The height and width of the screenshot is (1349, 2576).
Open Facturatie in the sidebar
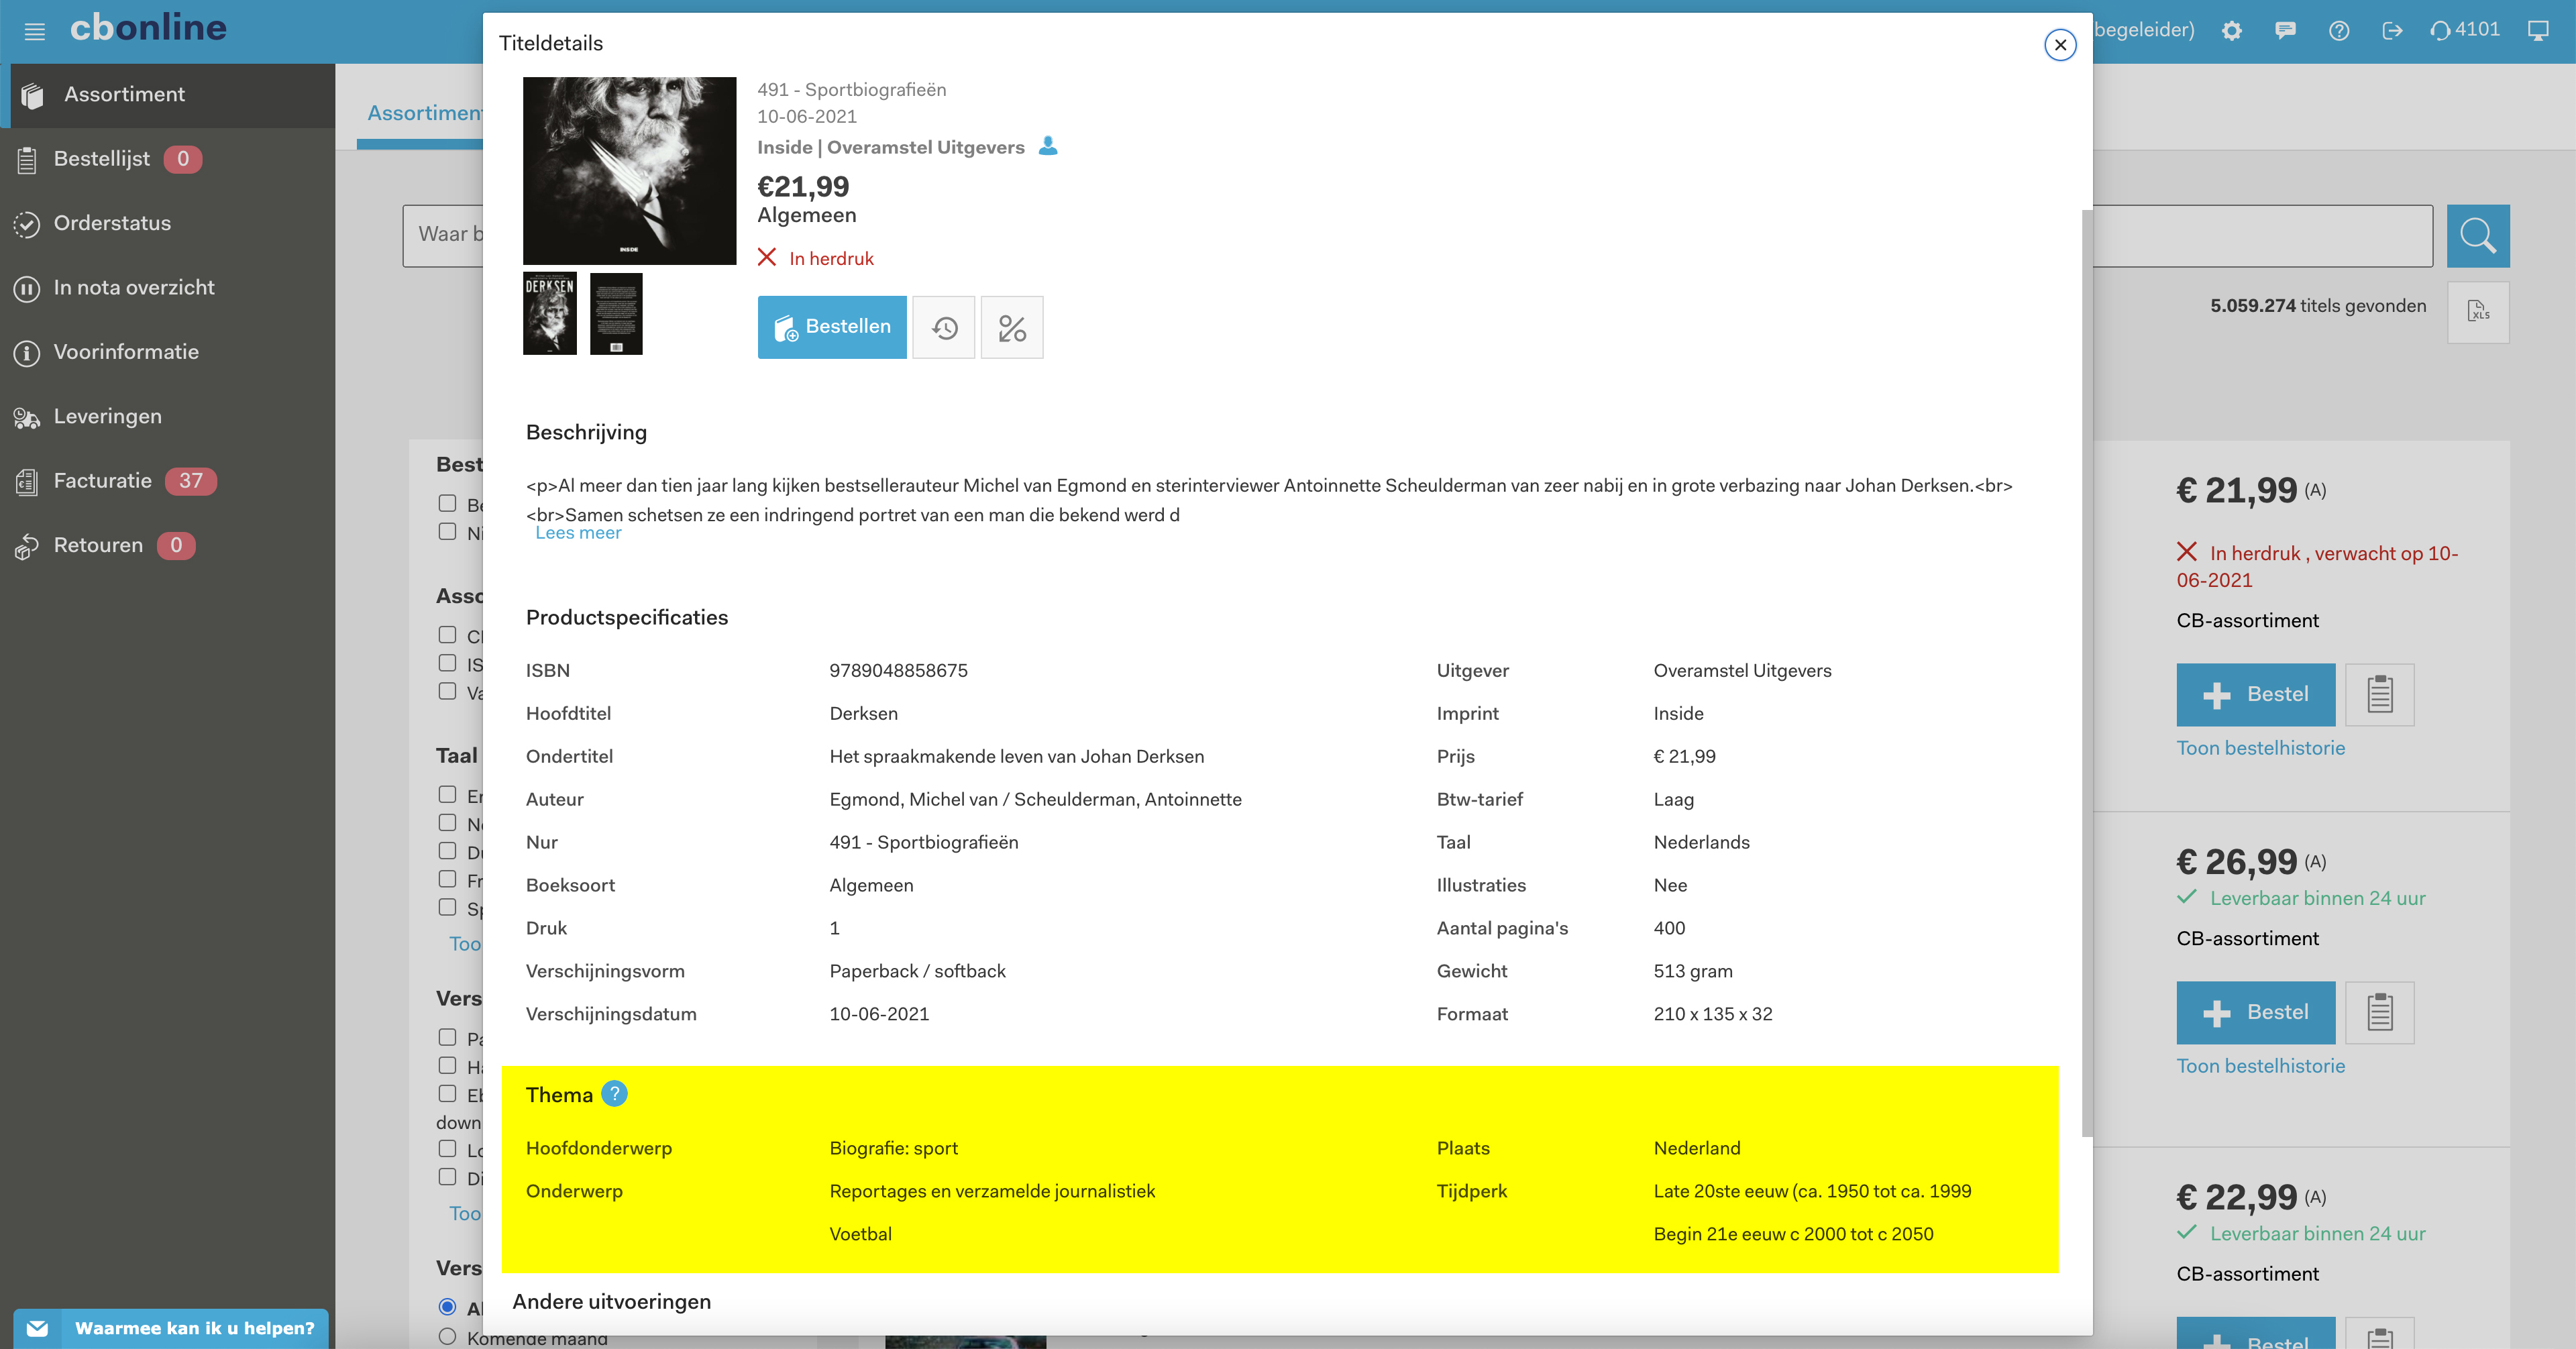tap(168, 481)
